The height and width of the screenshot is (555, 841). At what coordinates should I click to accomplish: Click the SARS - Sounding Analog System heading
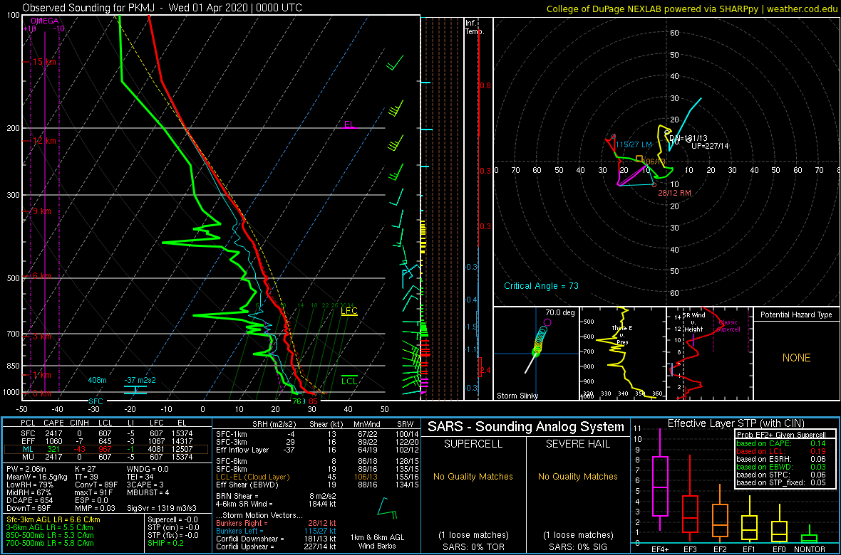click(x=526, y=428)
